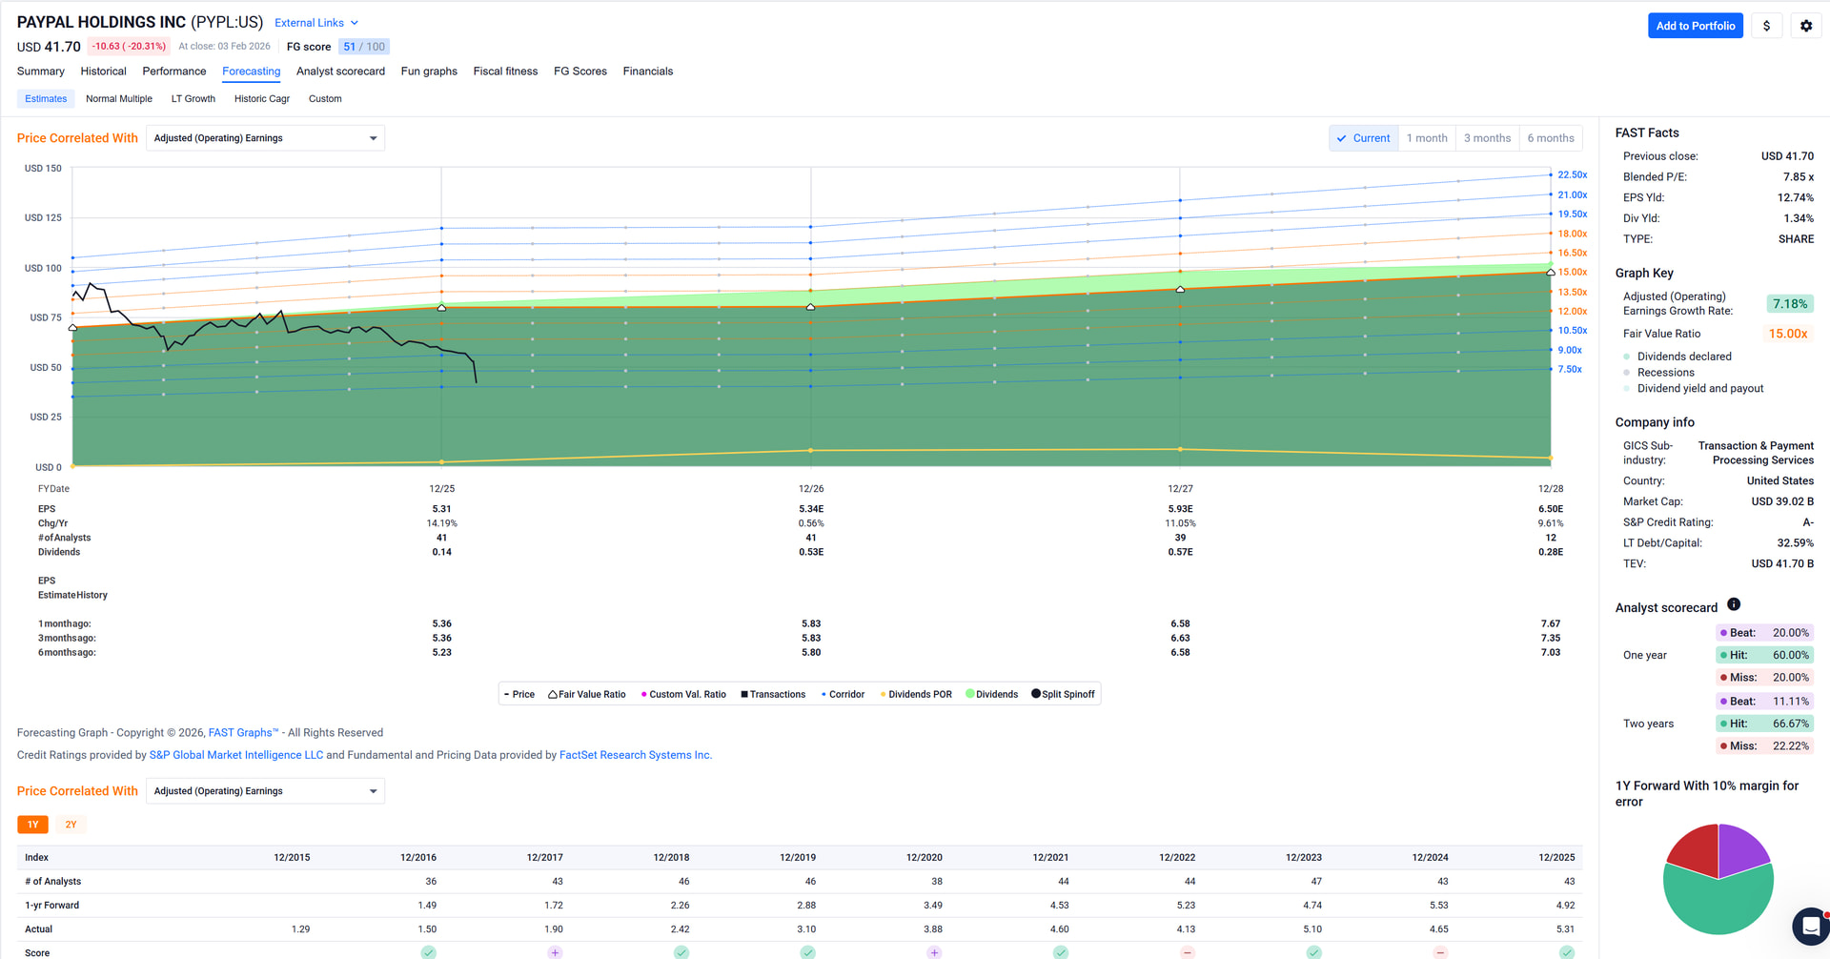Open the FactSet Research Systems Inc. link
The height and width of the screenshot is (959, 1830).
635,755
